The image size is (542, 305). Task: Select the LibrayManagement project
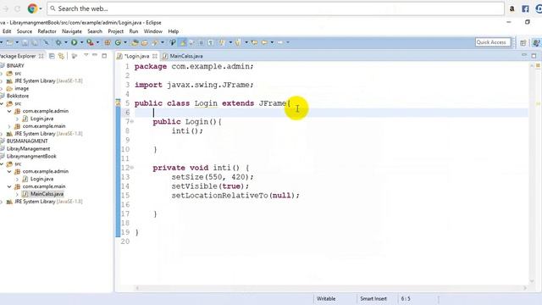click(x=28, y=149)
